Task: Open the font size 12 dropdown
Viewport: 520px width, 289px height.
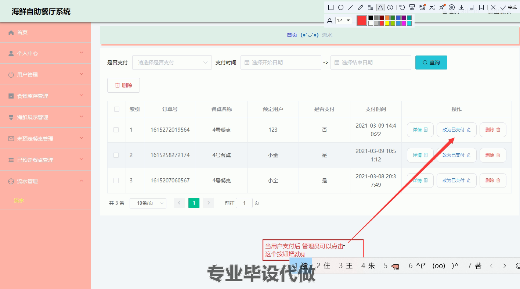Action: point(344,21)
